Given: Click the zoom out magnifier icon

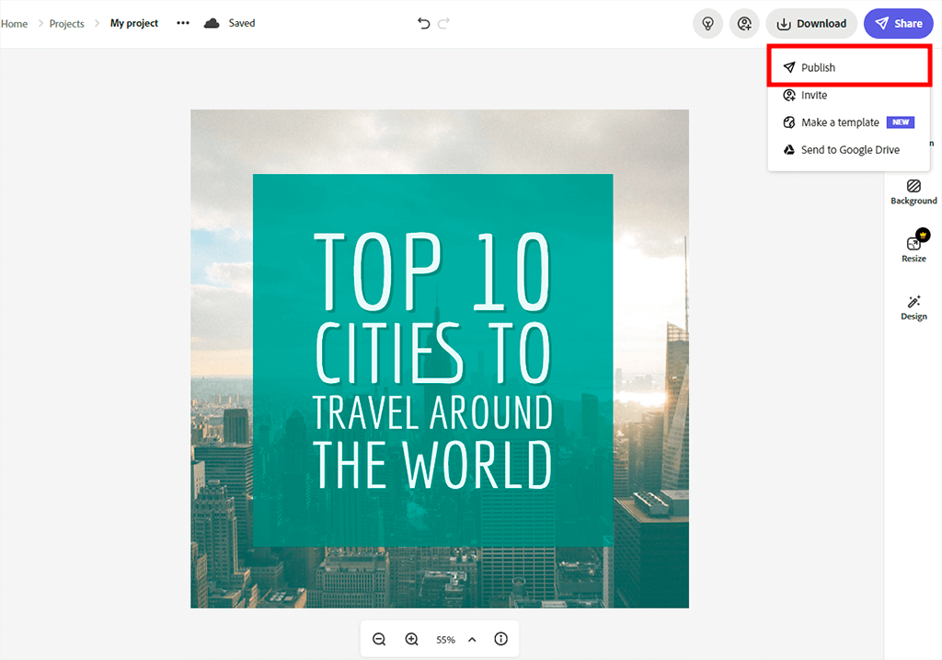Looking at the screenshot, I should pyautogui.click(x=379, y=639).
